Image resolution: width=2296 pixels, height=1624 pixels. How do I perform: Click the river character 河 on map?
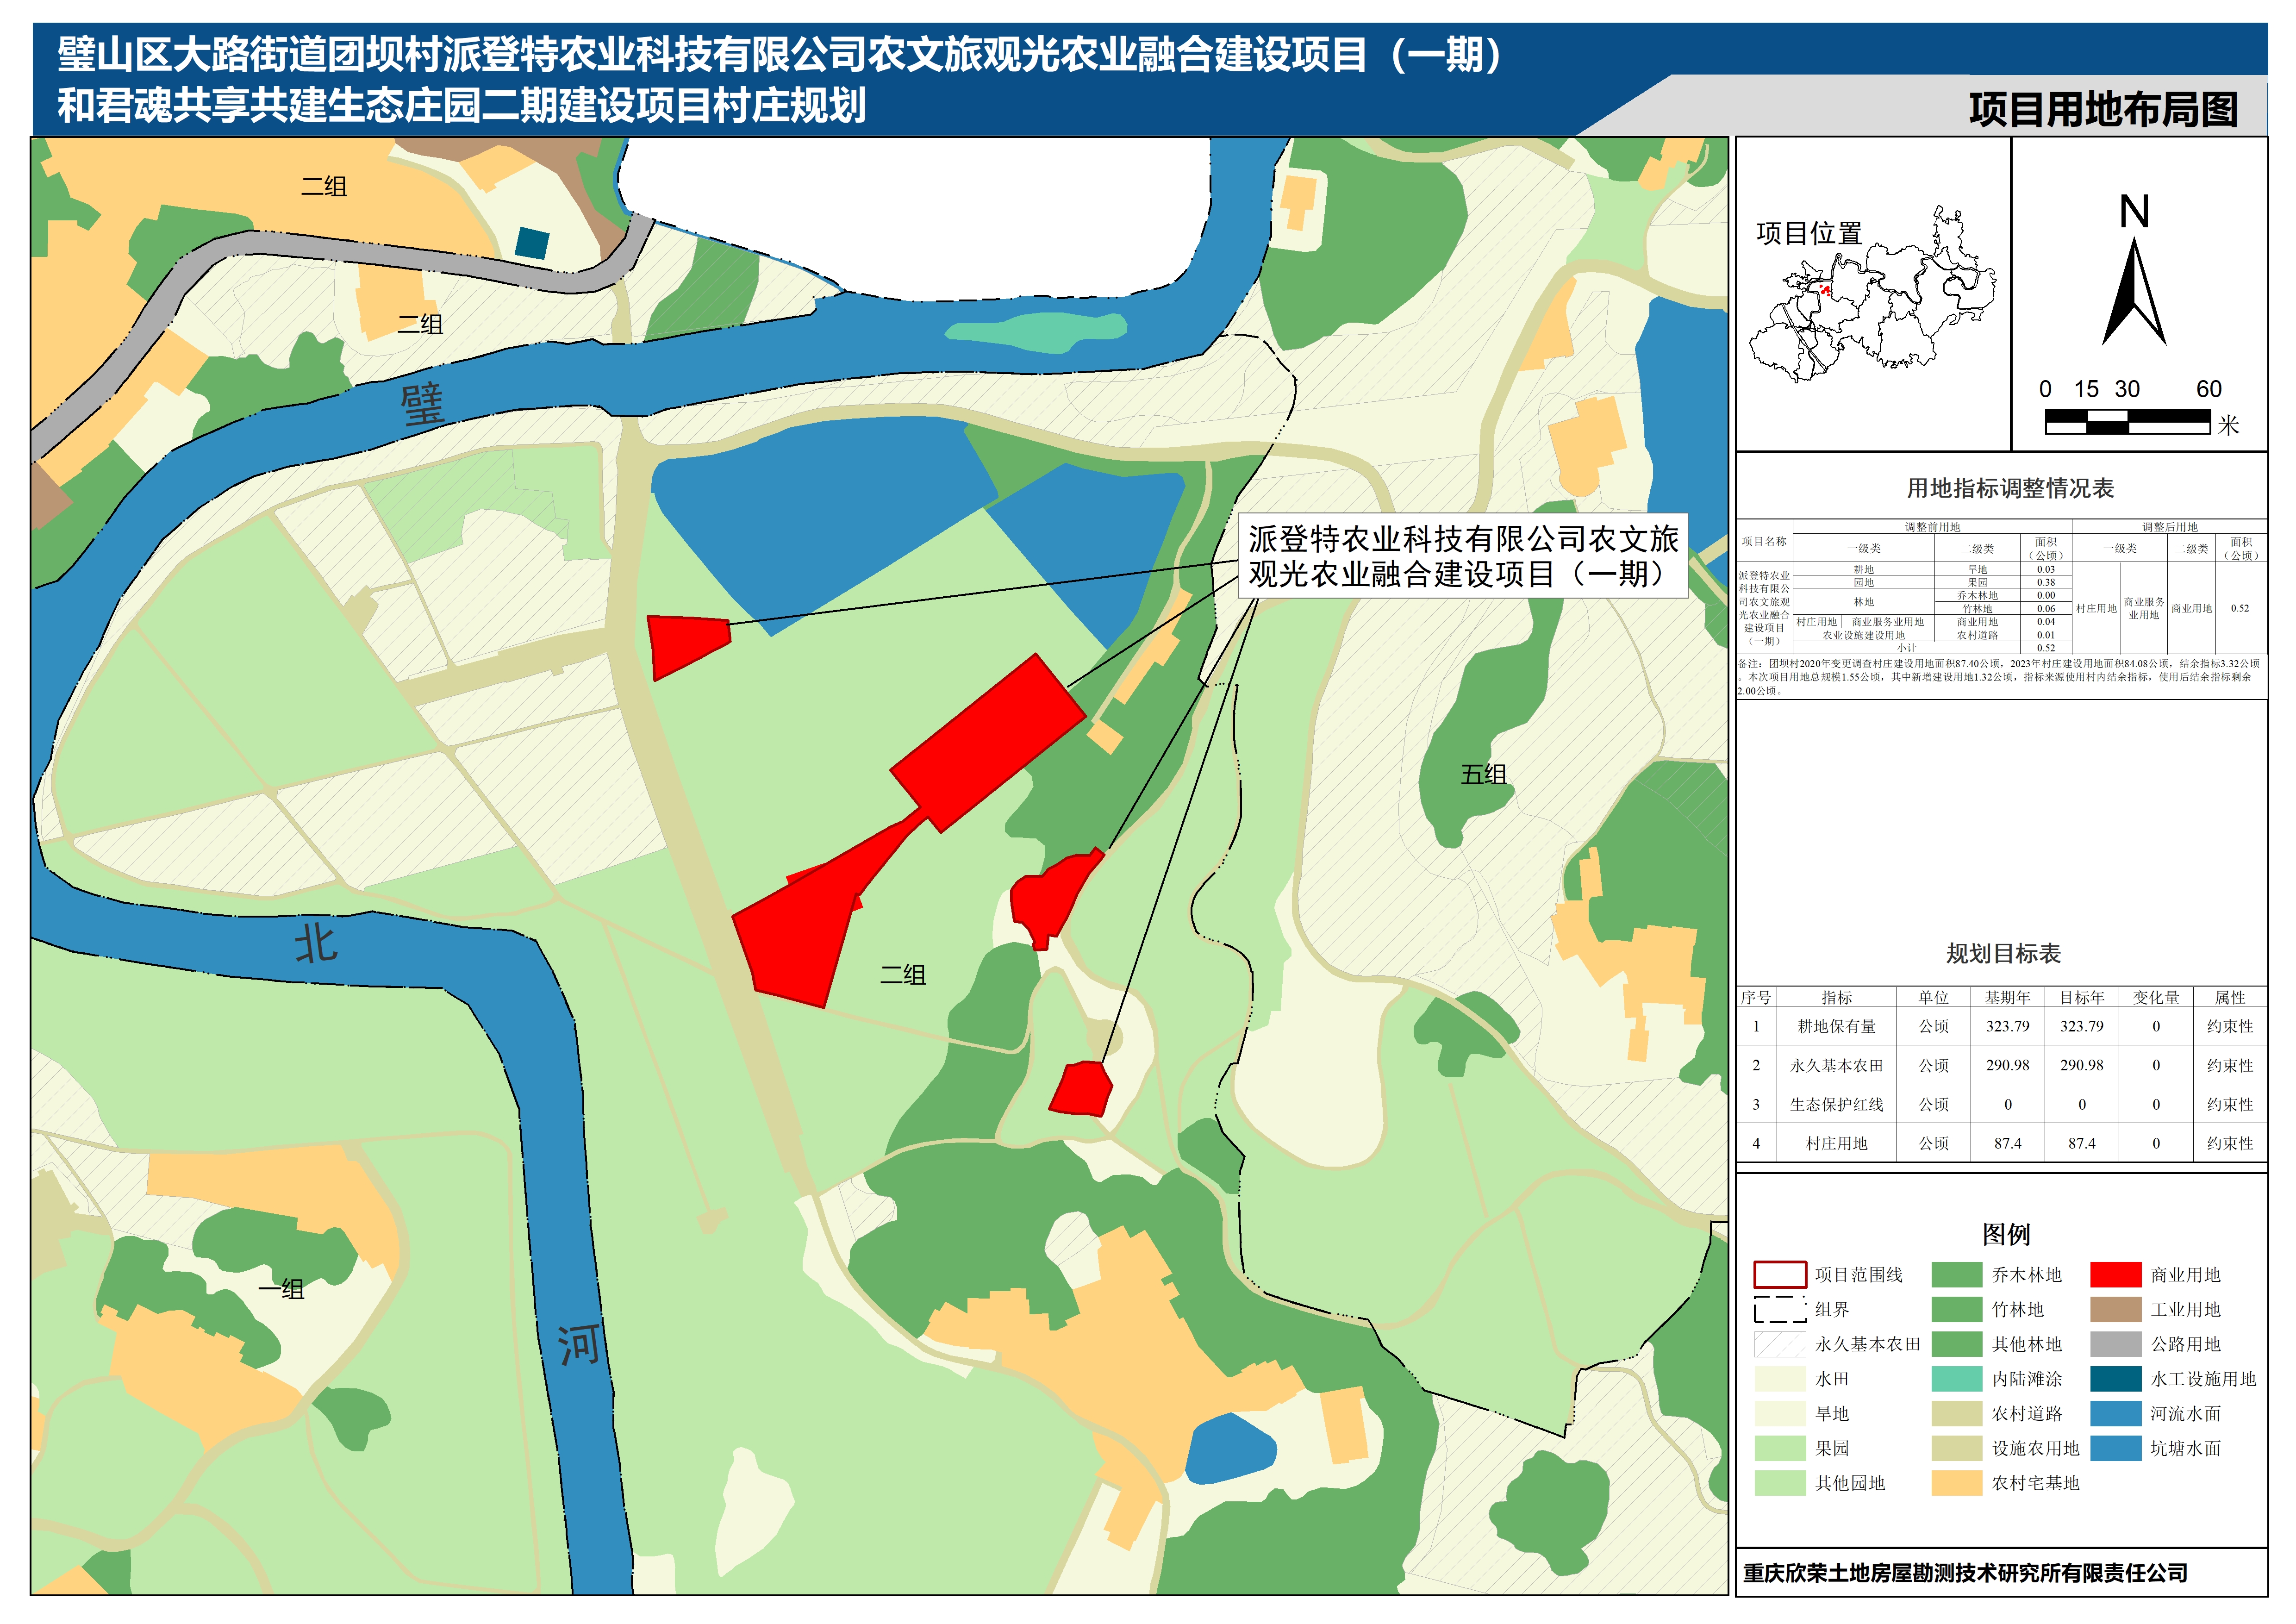pyautogui.click(x=579, y=1345)
